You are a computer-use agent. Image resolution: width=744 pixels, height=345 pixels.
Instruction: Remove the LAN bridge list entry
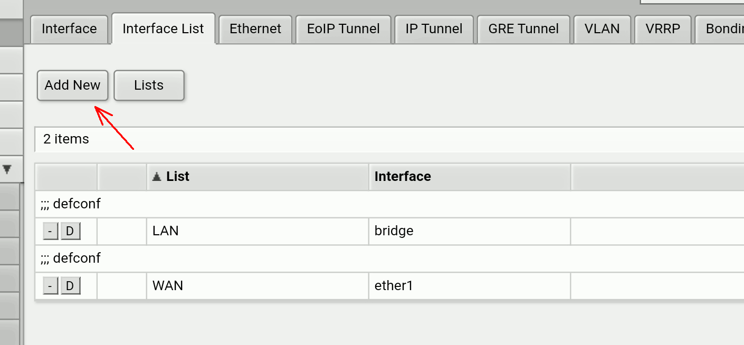point(51,231)
